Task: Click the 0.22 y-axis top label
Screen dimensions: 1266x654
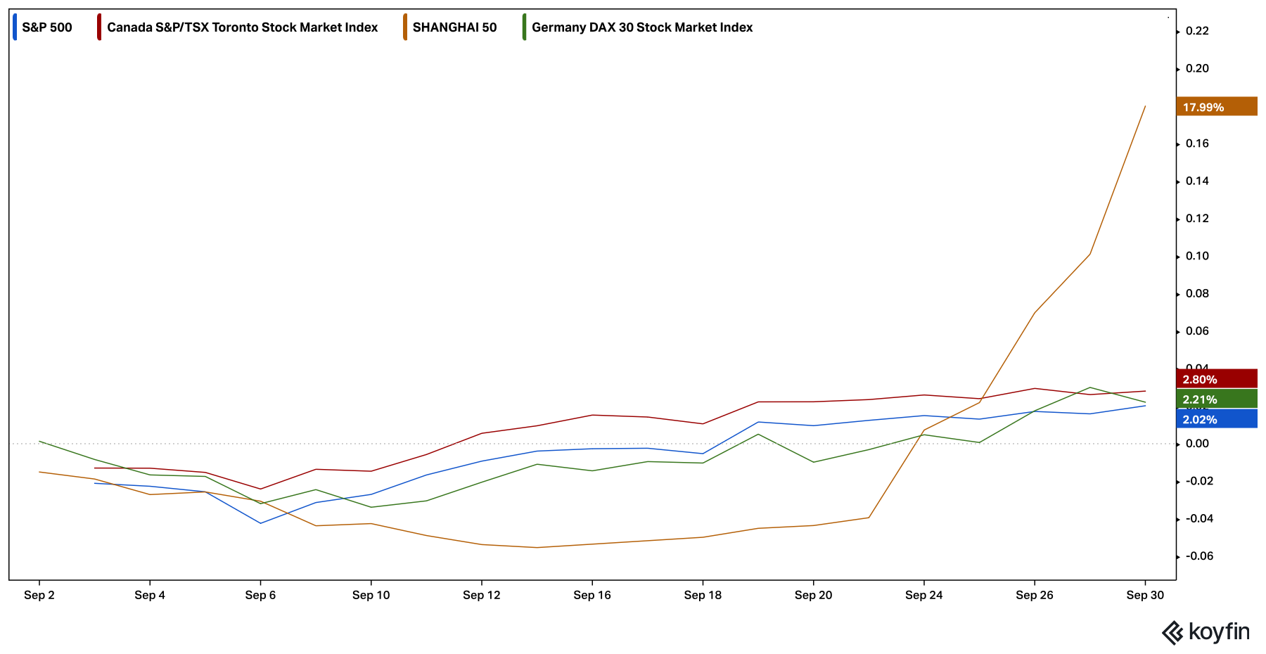Action: click(x=1197, y=31)
